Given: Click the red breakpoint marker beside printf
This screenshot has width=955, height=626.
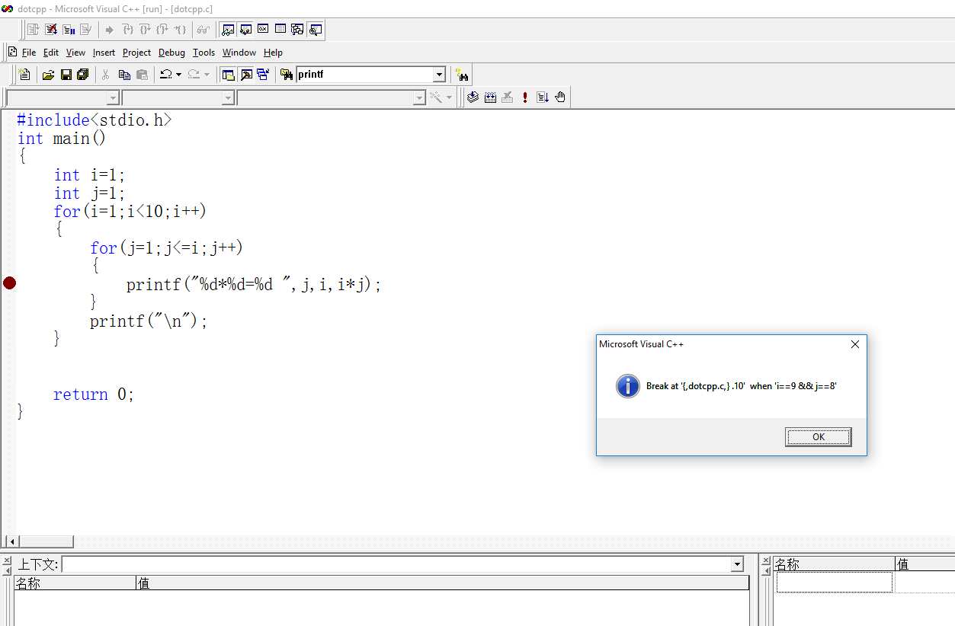Looking at the screenshot, I should pyautogui.click(x=9, y=283).
